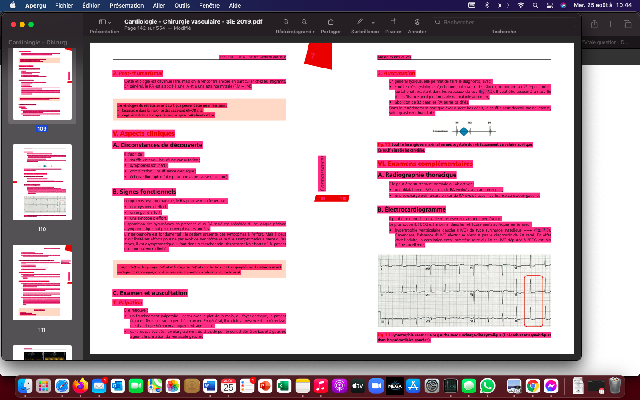Open Launchpad from the Dock

point(44,386)
